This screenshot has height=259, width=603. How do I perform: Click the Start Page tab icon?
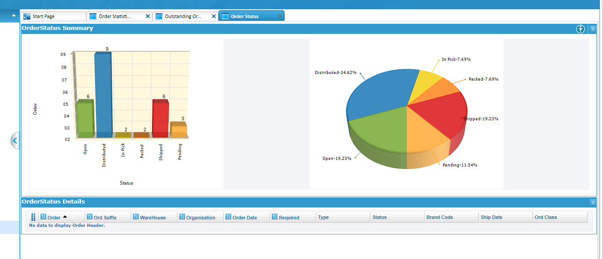(27, 16)
